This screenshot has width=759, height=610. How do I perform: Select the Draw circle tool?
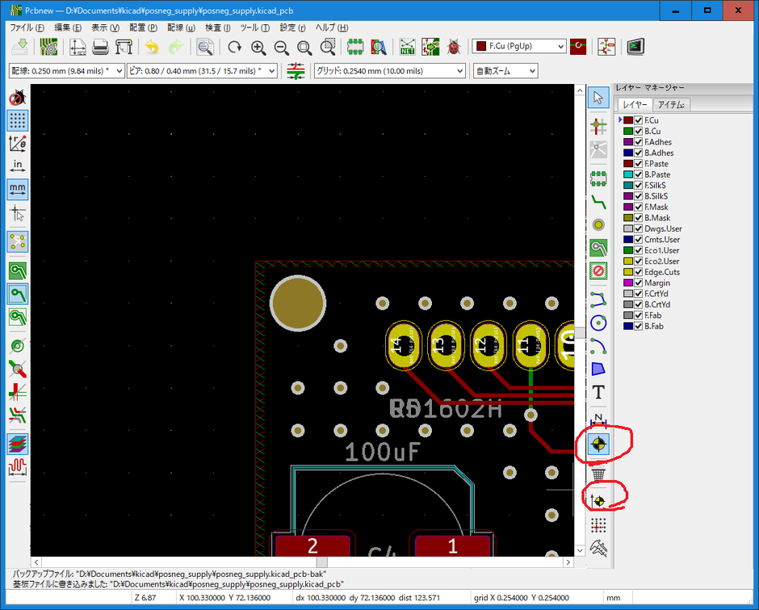pos(599,323)
